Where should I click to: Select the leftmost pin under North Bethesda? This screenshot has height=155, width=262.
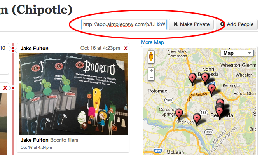pyautogui.click(x=192, y=79)
